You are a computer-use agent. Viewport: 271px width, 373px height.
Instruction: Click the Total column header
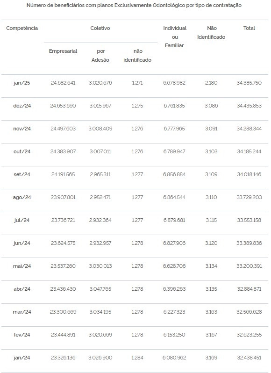pos(249,28)
